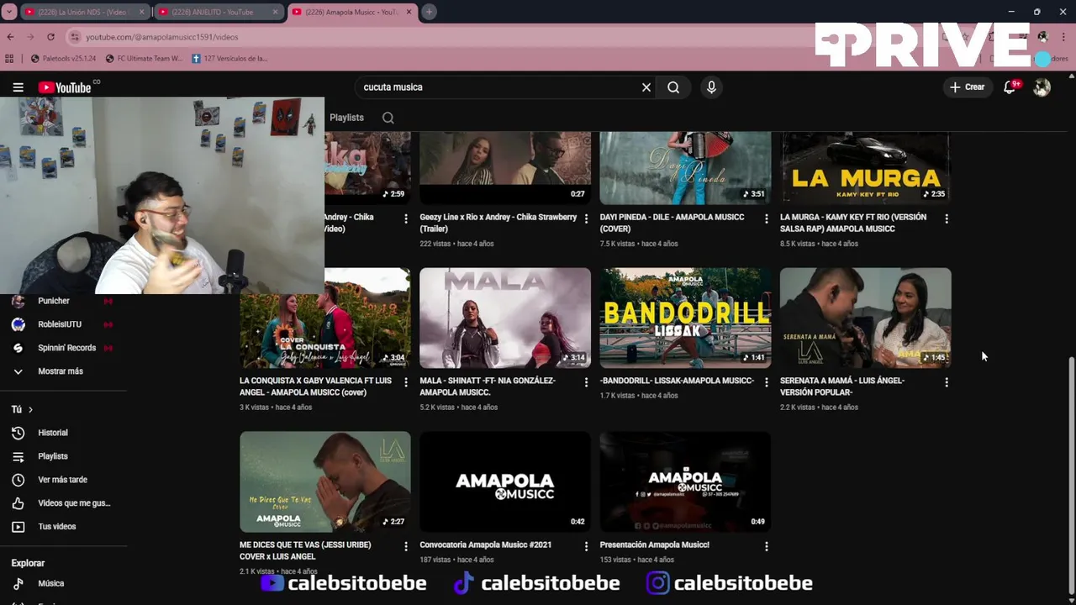Screen dimensions: 1076x605
Task: Open options for SERENATA A MAMÁ video
Action: [947, 382]
